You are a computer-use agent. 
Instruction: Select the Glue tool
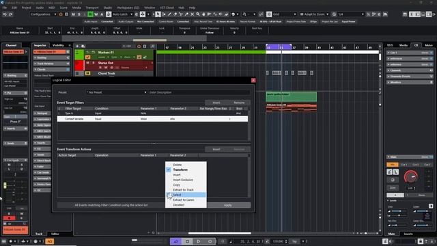[x=186, y=14]
